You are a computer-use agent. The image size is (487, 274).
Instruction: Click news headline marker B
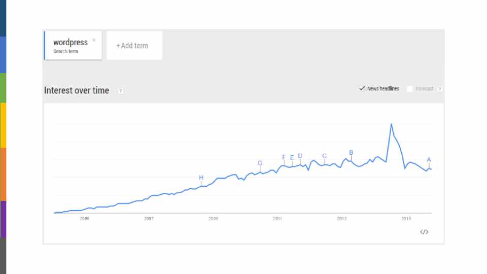click(351, 152)
